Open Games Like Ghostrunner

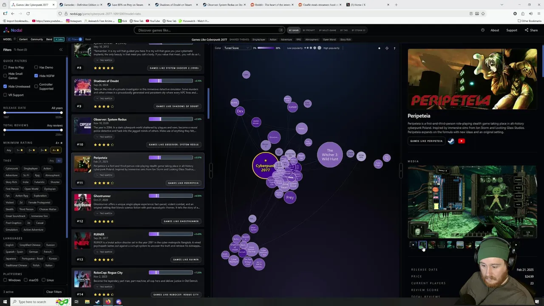point(181,221)
